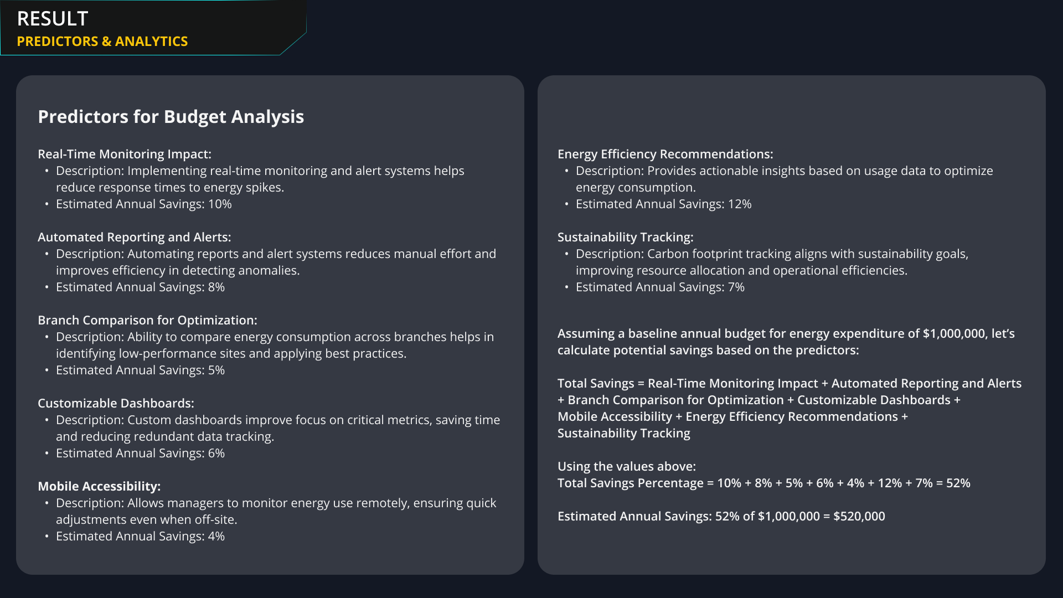Click the PREDICTORS & ANALYTICS subtitle

pos(102,42)
